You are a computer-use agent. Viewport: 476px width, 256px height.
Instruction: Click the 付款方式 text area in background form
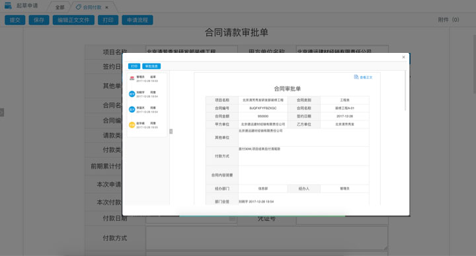(267, 238)
